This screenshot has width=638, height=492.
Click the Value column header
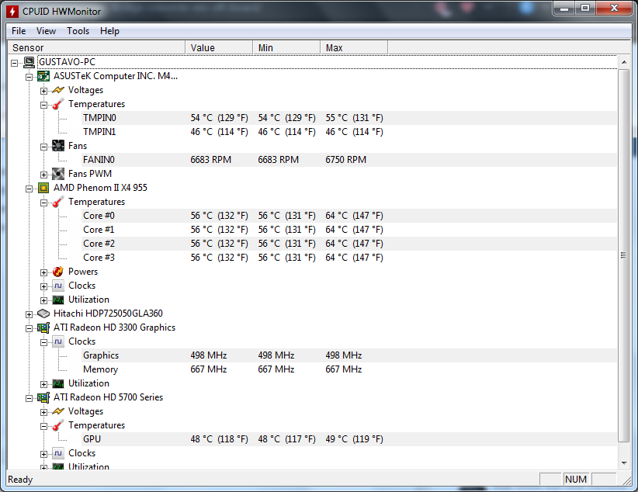coord(219,47)
